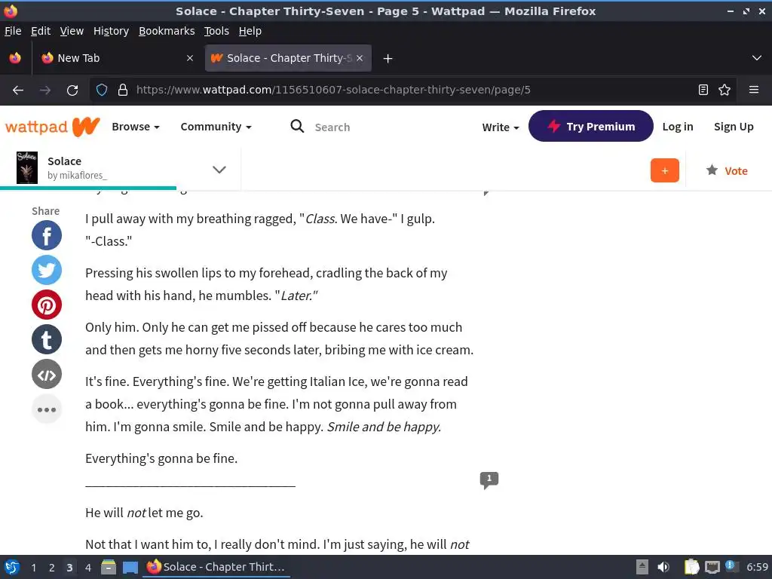Open the embed story code icon
This screenshot has width=772, height=579.
click(x=47, y=374)
